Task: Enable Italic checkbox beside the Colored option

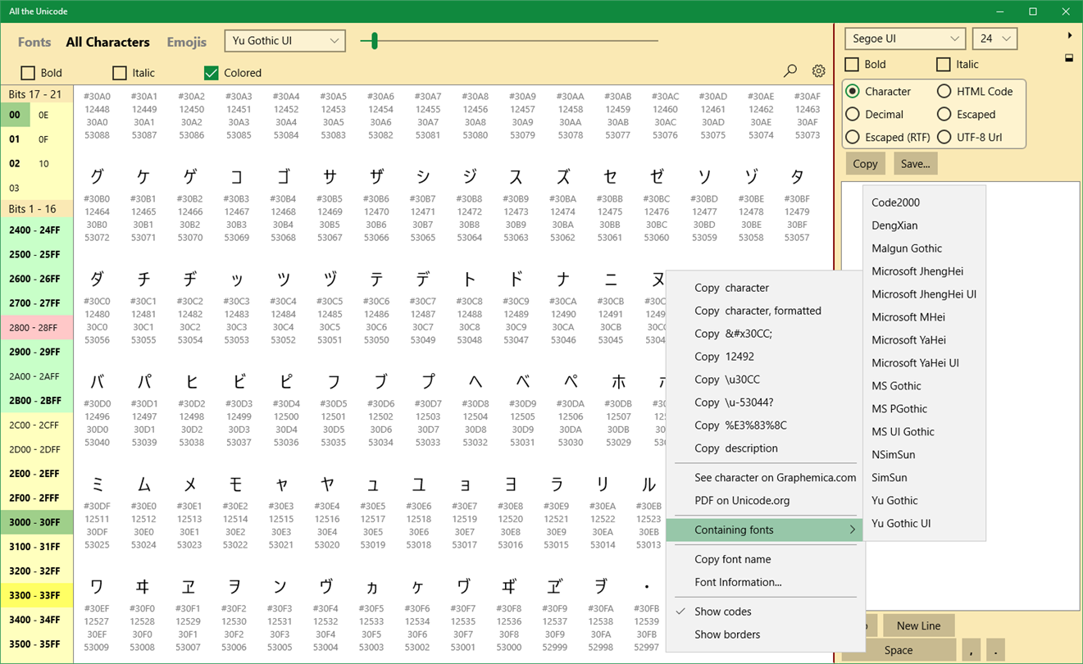Action: 120,73
